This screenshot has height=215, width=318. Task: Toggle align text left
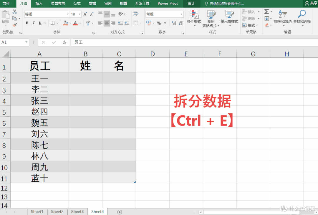(100, 23)
